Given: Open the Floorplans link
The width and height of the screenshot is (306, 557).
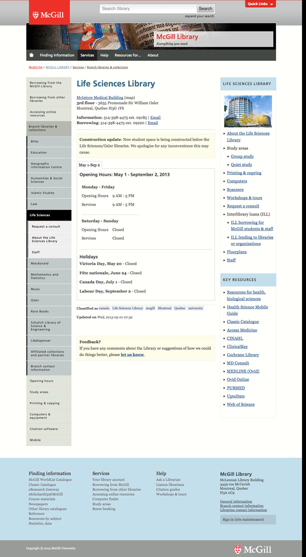Looking at the screenshot, I should (237, 252).
